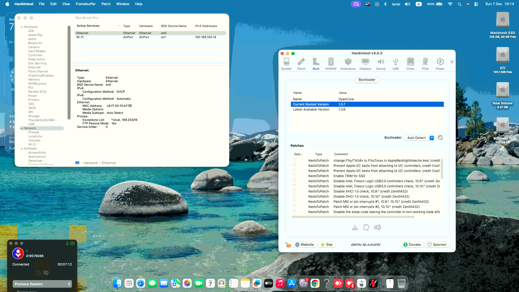Switch to the Boot tab in Hackintool
Screen dimensions: 519x292
tap(316, 64)
